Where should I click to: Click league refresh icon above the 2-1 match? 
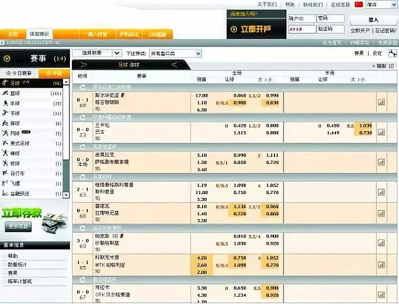[82, 177]
